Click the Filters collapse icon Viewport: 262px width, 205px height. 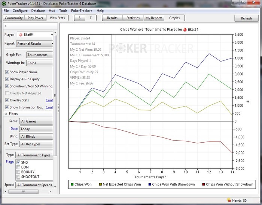point(6,114)
